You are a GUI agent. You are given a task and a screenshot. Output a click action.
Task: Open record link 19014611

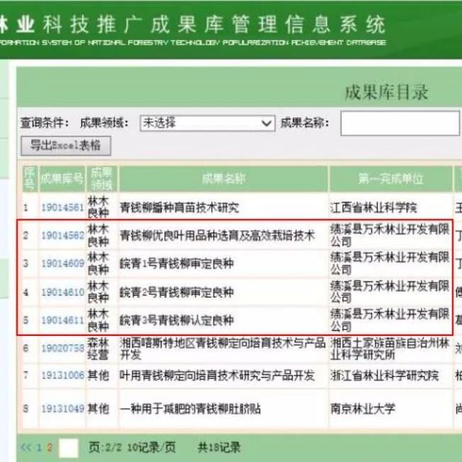[x=63, y=320]
